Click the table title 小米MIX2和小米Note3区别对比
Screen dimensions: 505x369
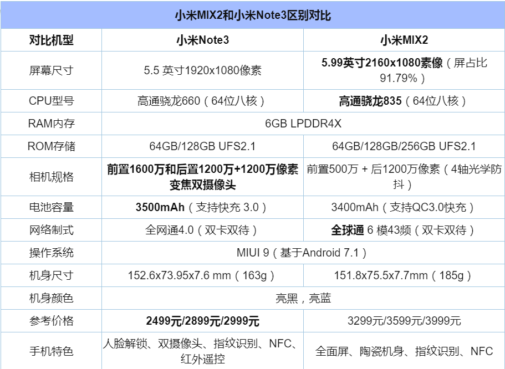pos(252,17)
